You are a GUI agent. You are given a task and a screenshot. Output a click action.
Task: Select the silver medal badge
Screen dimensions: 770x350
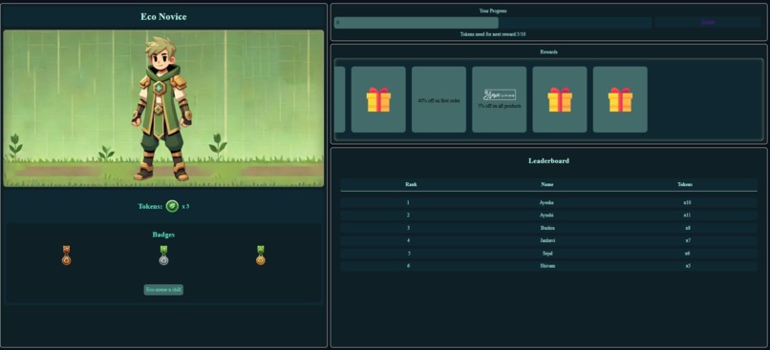click(163, 256)
